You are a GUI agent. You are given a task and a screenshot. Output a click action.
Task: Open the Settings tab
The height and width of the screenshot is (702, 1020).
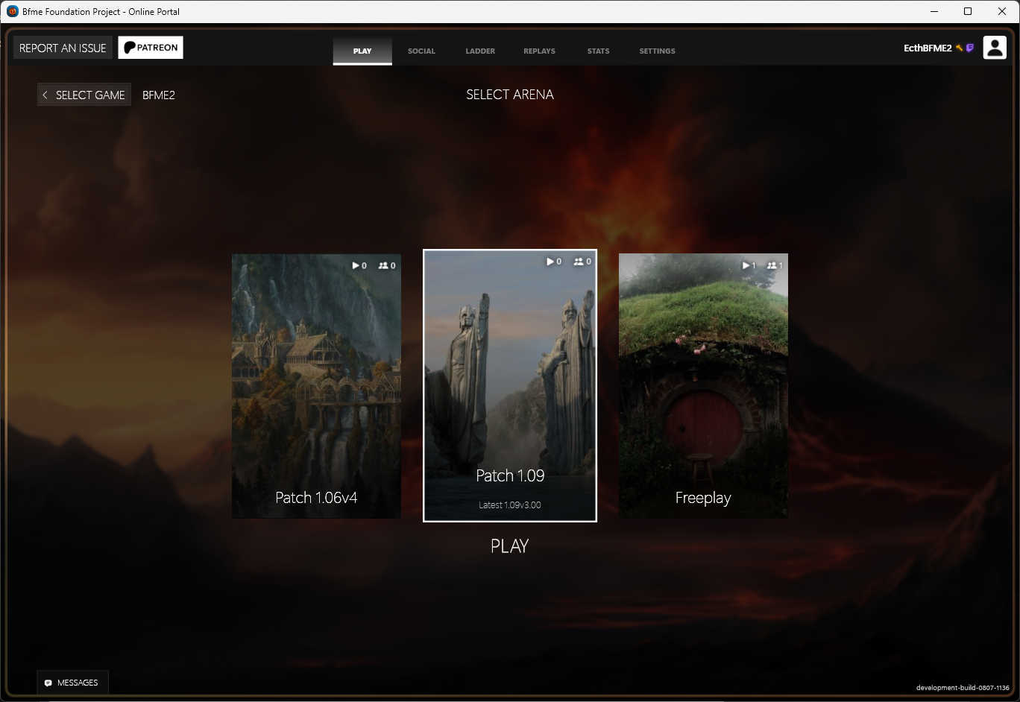(x=657, y=51)
